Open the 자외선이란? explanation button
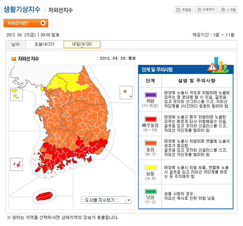Viewport: 243px width, 226px height. (x=26, y=23)
